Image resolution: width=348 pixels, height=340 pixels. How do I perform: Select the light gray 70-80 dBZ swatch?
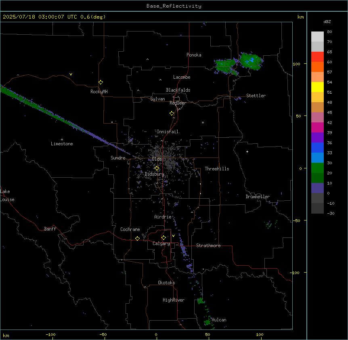click(317, 37)
